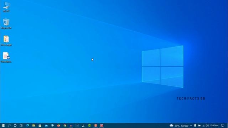Screen dimensions: 228x128
Task: Open Mail app on taskbar
Action: click(46, 126)
